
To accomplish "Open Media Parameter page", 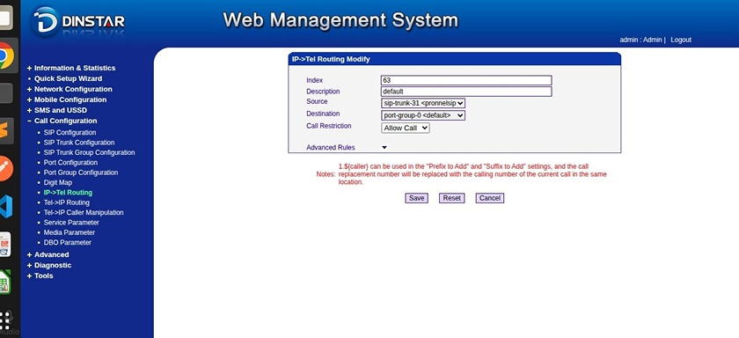I will tap(70, 232).
